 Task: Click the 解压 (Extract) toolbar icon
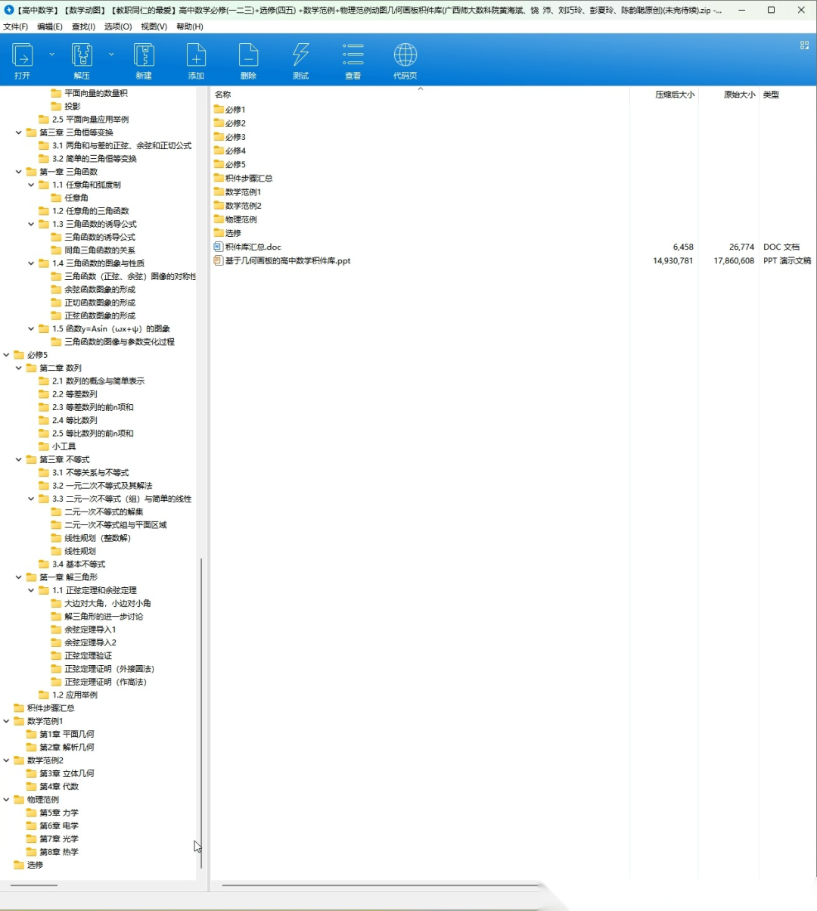(82, 56)
